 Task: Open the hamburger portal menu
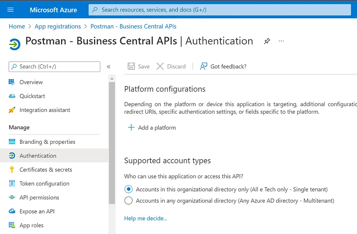pyautogui.click(x=11, y=10)
